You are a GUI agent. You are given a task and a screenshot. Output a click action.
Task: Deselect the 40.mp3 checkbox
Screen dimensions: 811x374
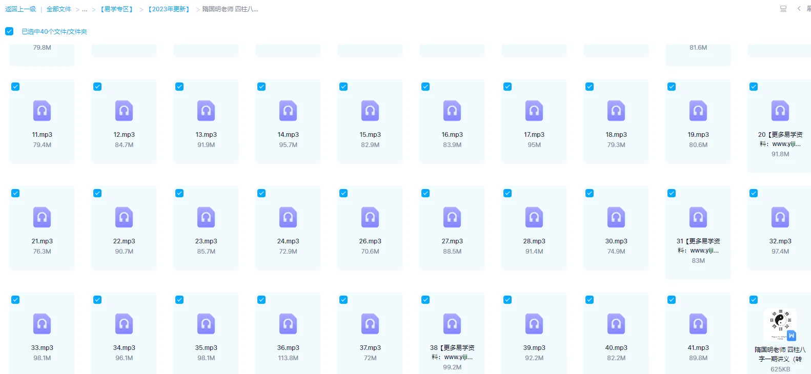tap(590, 300)
